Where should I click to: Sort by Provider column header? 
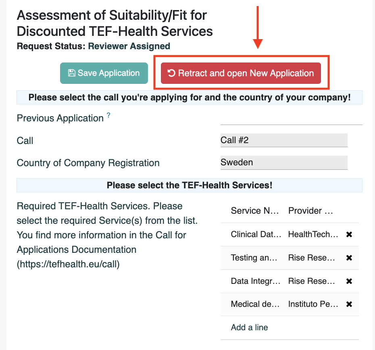point(310,211)
